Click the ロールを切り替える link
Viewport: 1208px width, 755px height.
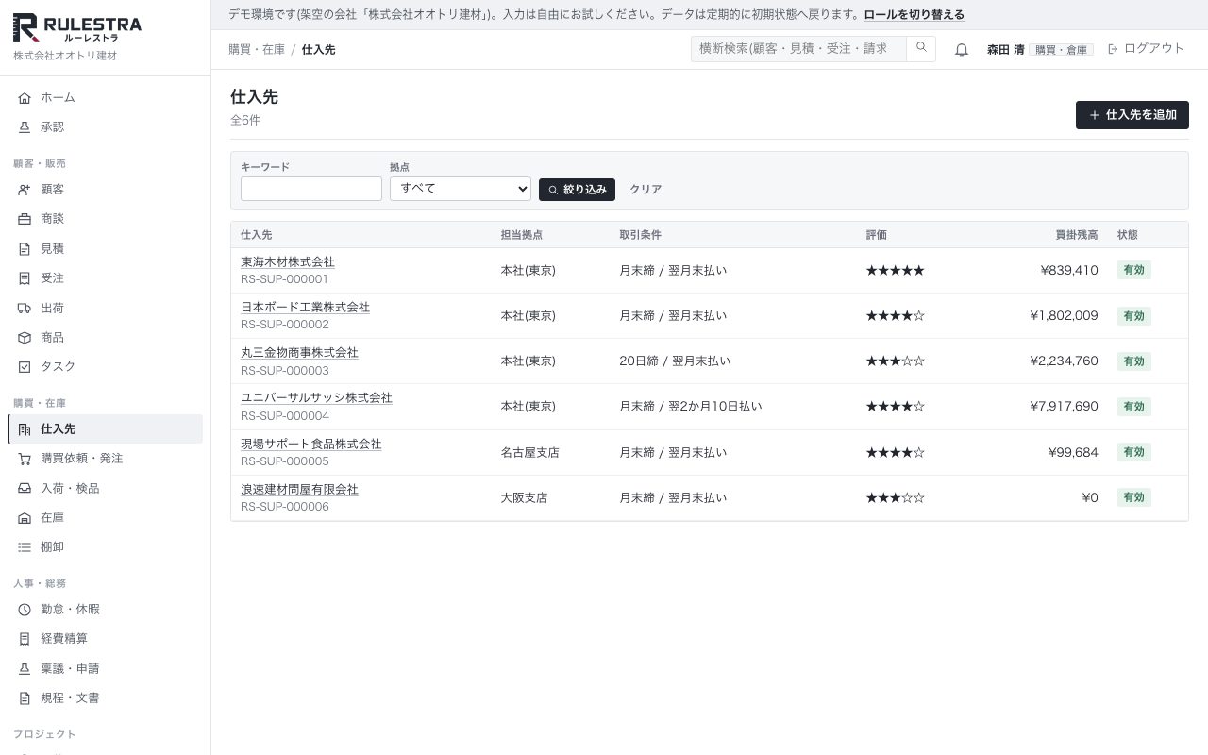[x=914, y=15]
